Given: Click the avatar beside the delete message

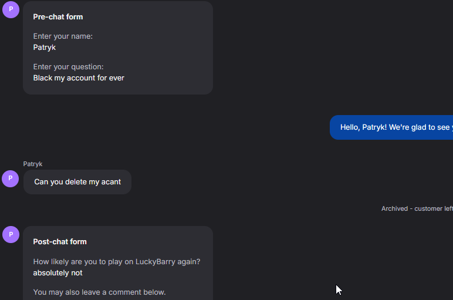Looking at the screenshot, I should pyautogui.click(x=11, y=178).
